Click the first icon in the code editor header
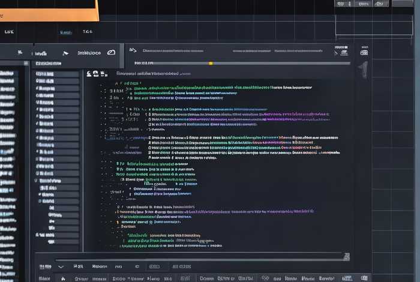This screenshot has height=282, width=420. pos(89,74)
